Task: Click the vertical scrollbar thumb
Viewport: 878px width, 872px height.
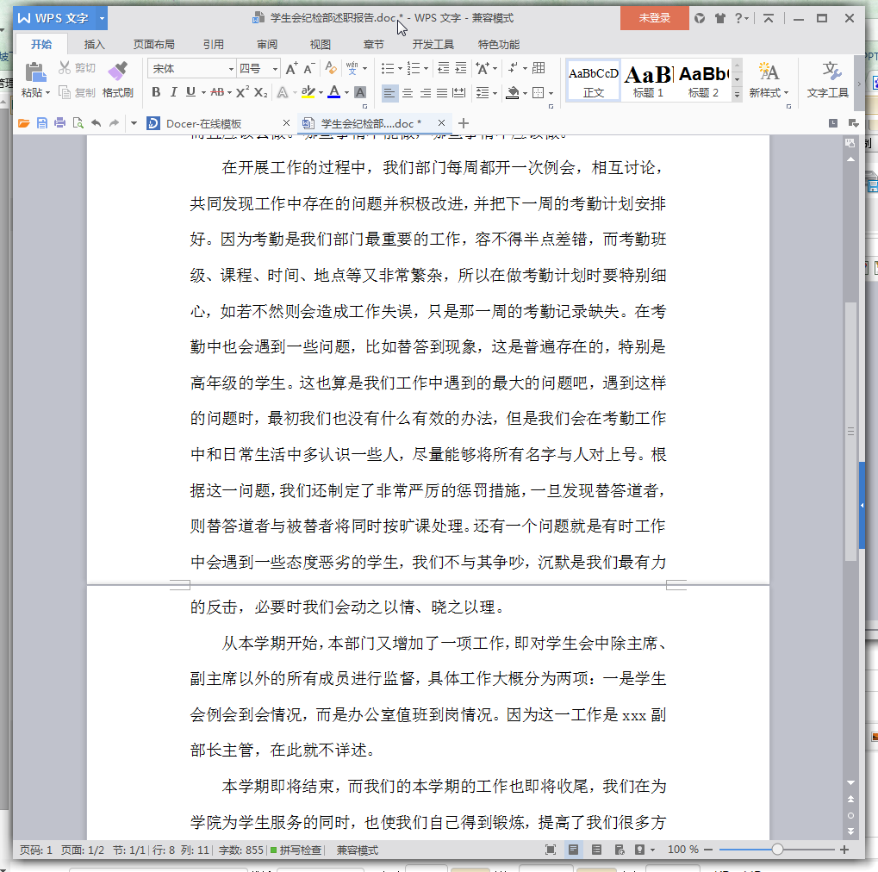Action: point(850,431)
